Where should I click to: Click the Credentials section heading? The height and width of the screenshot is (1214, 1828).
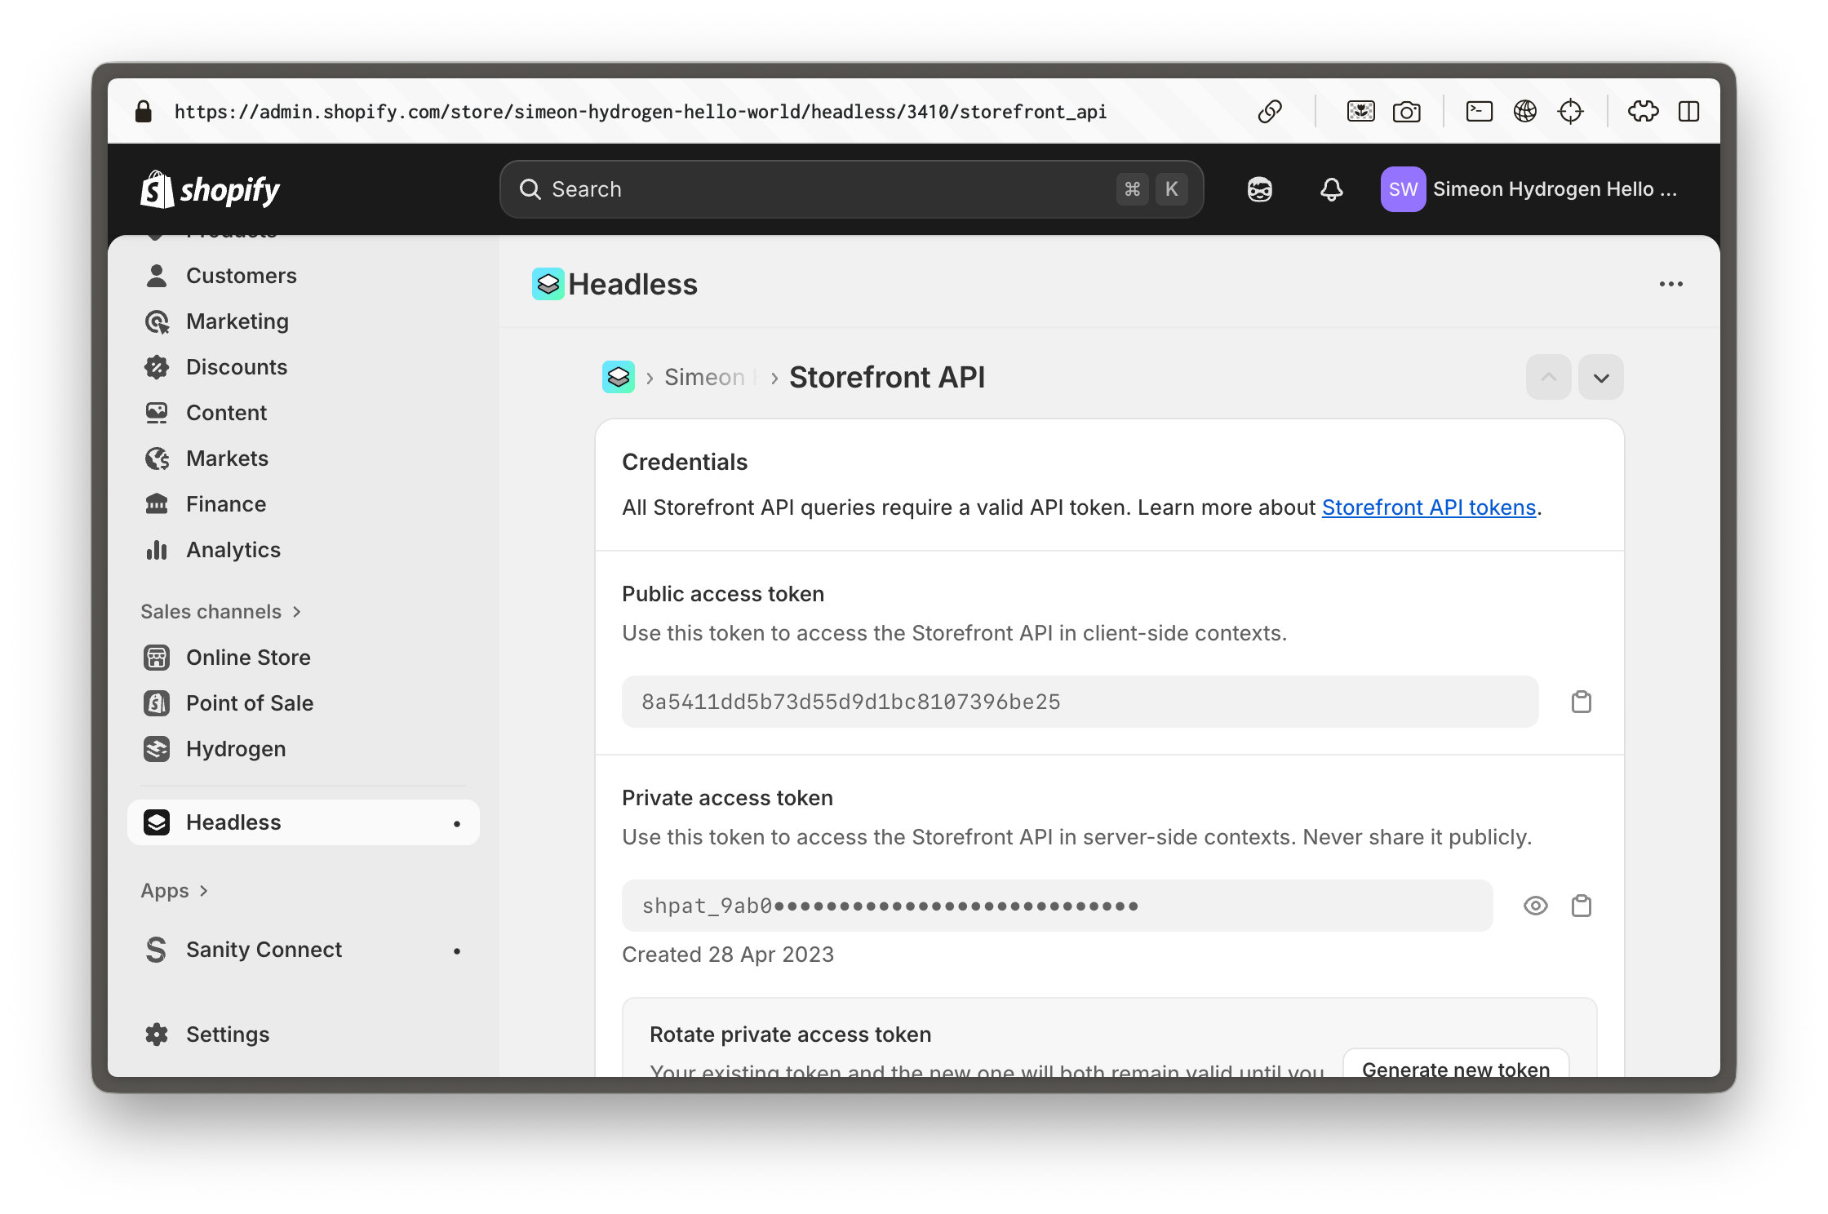[x=685, y=462]
